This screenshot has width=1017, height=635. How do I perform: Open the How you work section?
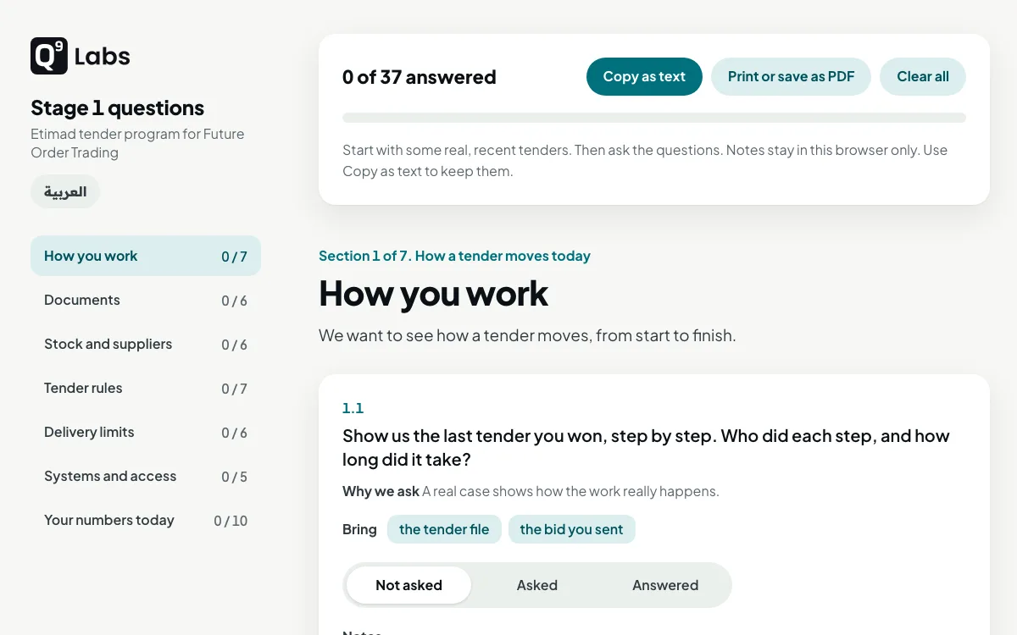[146, 256]
